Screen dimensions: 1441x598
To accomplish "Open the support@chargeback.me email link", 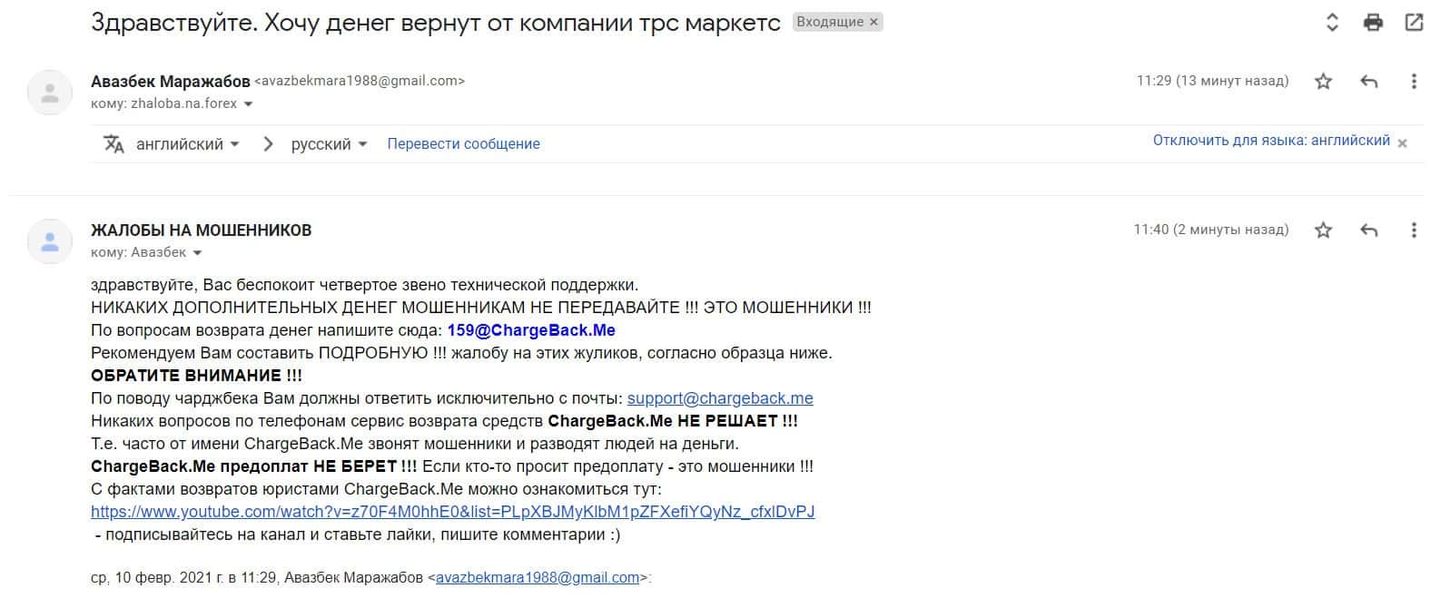I will coord(719,398).
